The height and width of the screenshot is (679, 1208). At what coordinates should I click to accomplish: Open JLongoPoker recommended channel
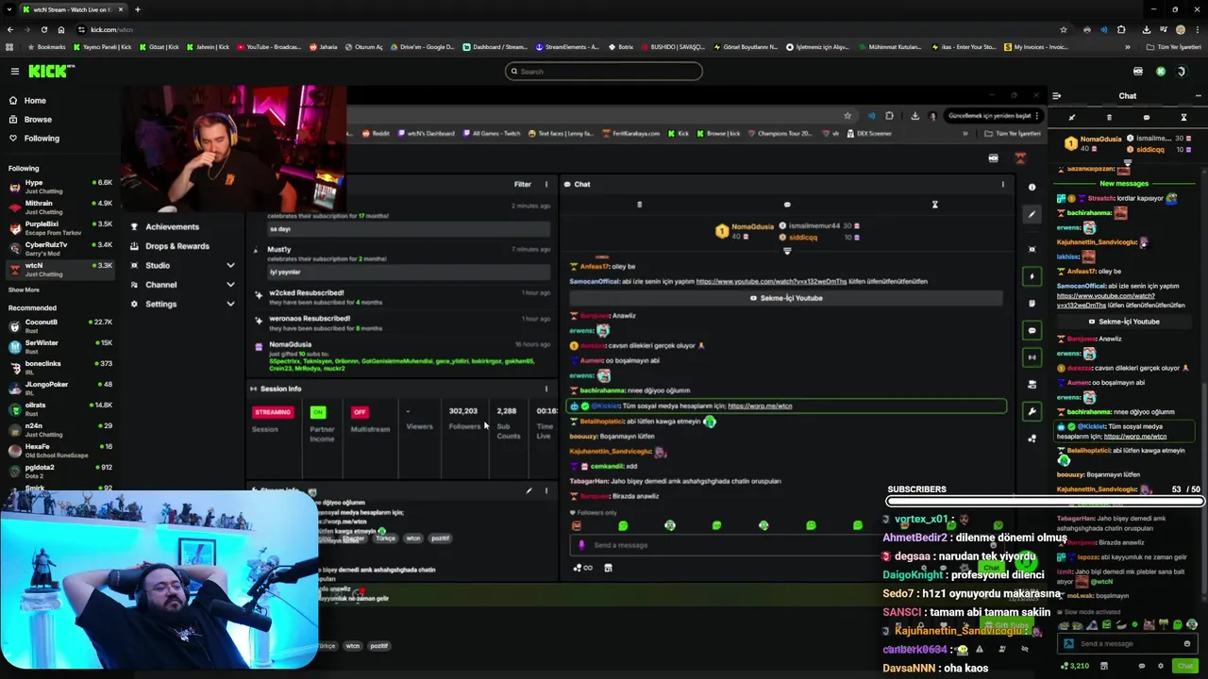coord(59,388)
